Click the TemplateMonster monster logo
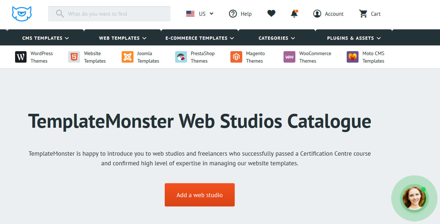Screen dimensions: 440x224 (x=22, y=14)
